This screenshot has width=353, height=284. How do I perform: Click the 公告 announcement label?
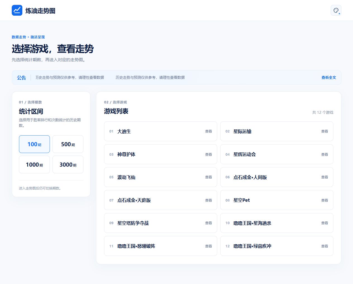click(22, 77)
